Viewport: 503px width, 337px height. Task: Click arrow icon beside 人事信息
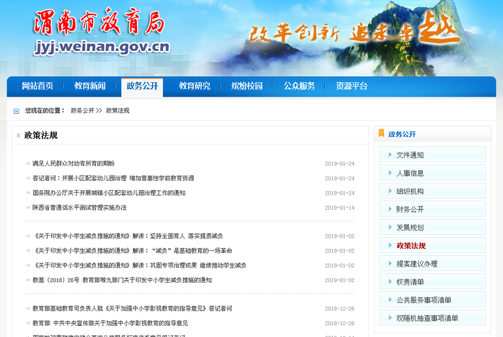click(x=390, y=173)
